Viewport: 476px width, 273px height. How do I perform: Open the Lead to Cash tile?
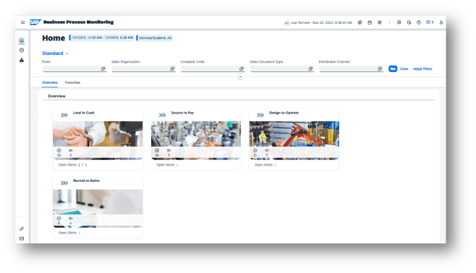click(98, 135)
